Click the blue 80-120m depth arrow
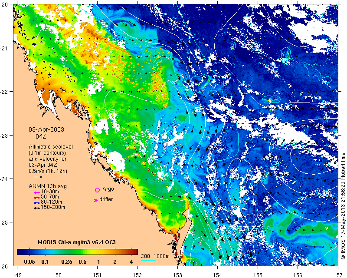The image size is (347, 278). click(37, 203)
